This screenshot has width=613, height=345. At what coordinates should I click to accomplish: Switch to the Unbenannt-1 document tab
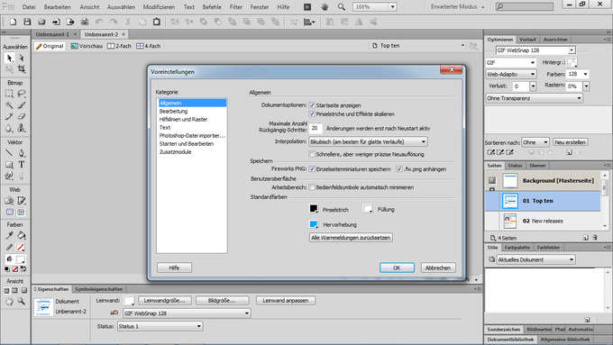52,34
